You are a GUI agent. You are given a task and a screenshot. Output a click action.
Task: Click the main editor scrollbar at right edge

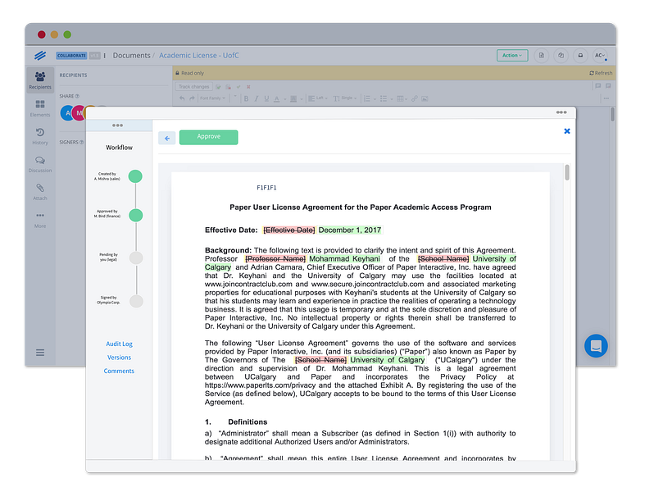coord(612,114)
